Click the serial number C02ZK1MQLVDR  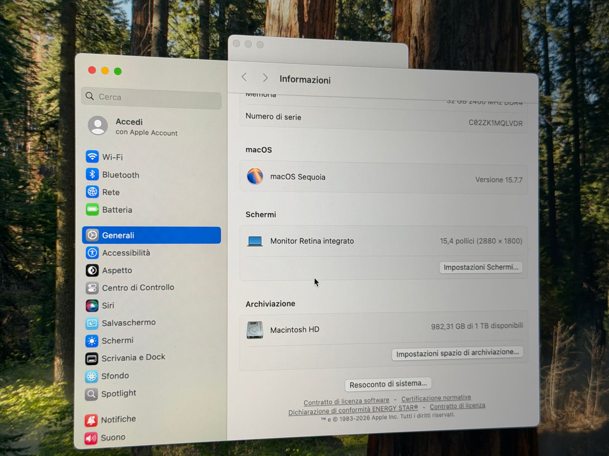click(x=495, y=123)
